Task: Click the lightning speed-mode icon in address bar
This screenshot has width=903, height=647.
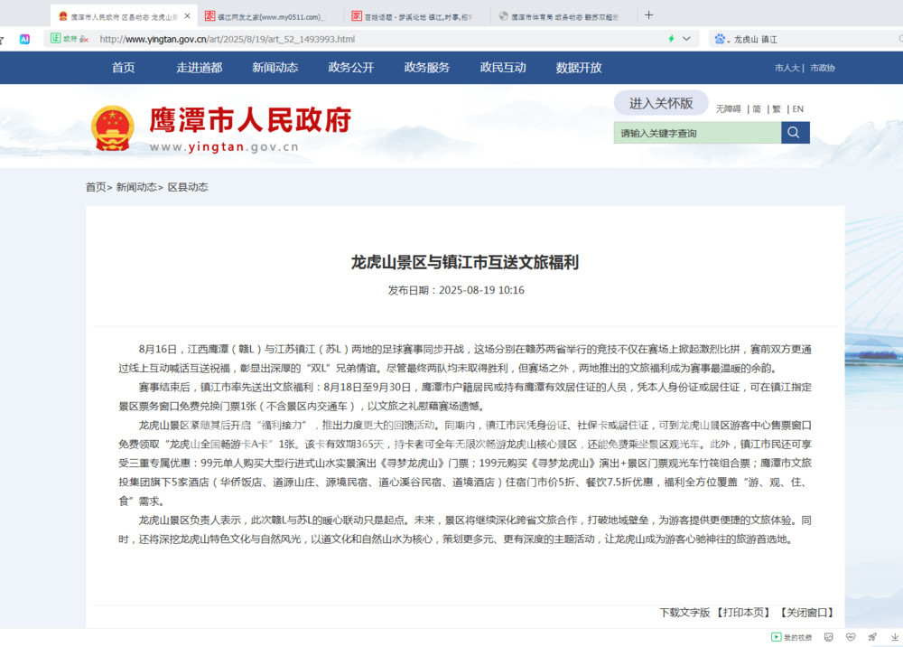Action: [x=671, y=39]
